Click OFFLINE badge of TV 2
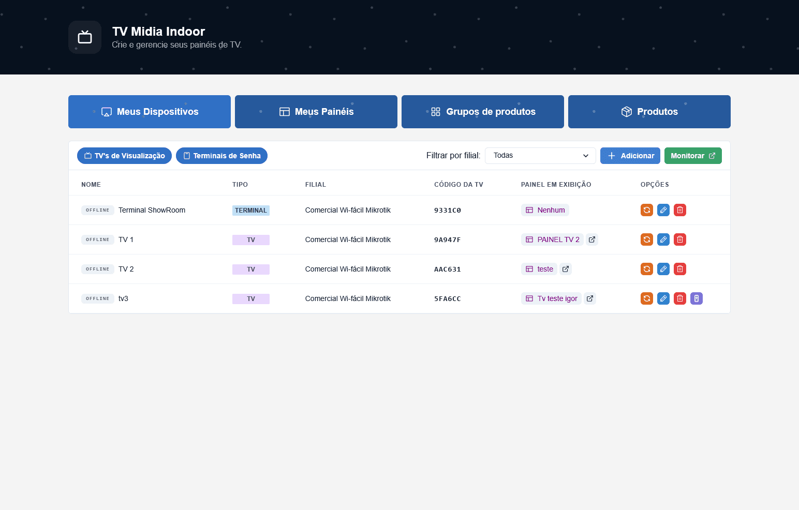 [98, 269]
